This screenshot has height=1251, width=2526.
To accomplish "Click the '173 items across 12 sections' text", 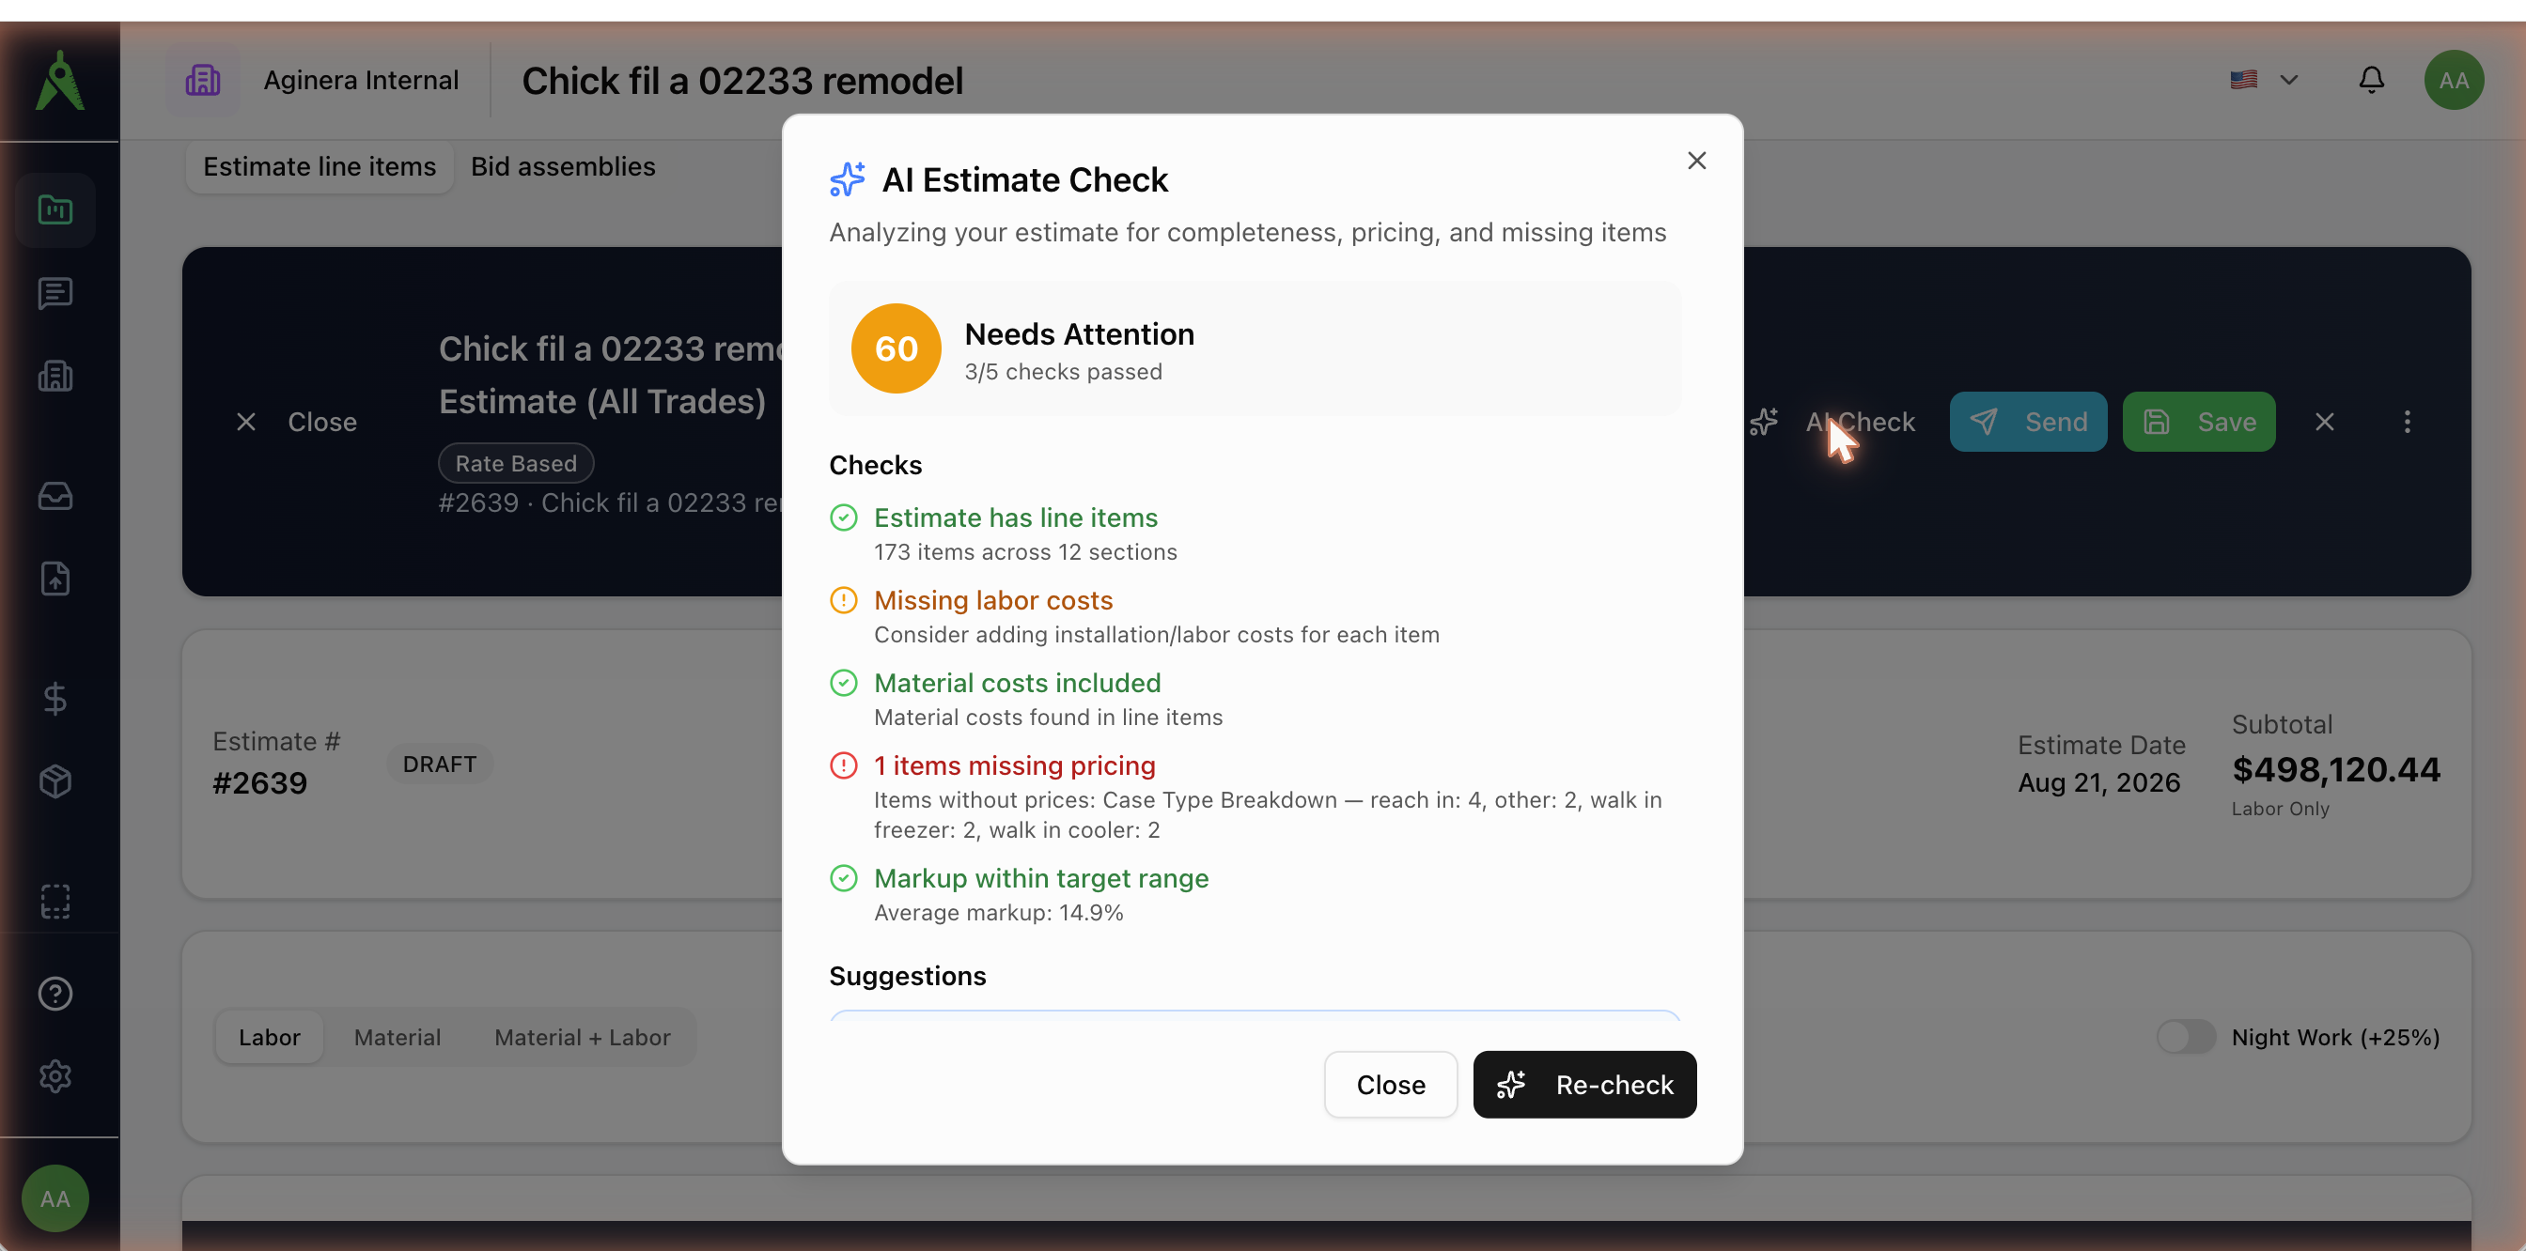I will 1024,551.
